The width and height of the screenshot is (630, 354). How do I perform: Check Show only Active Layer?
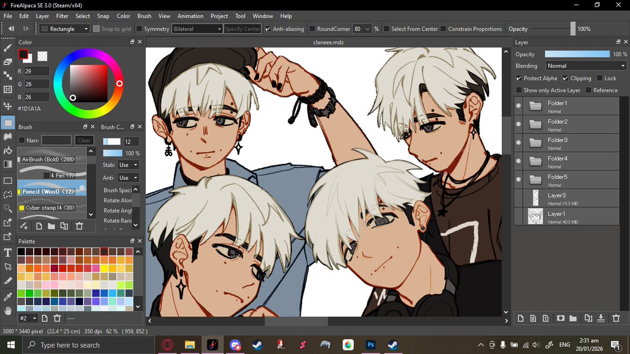click(x=519, y=90)
